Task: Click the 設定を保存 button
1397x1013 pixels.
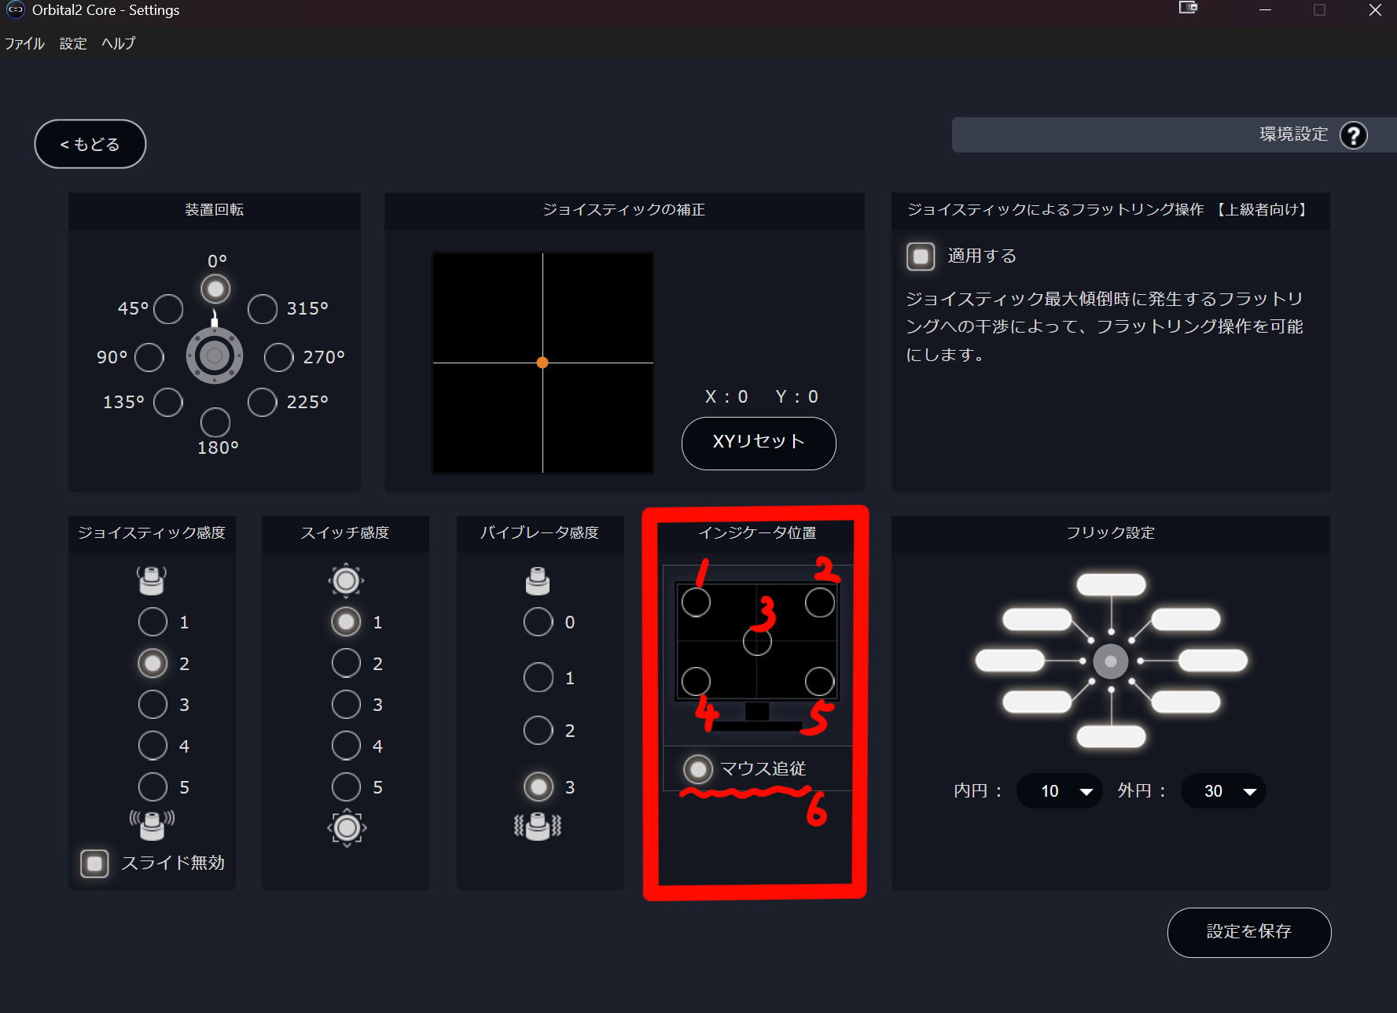Action: (x=1248, y=932)
